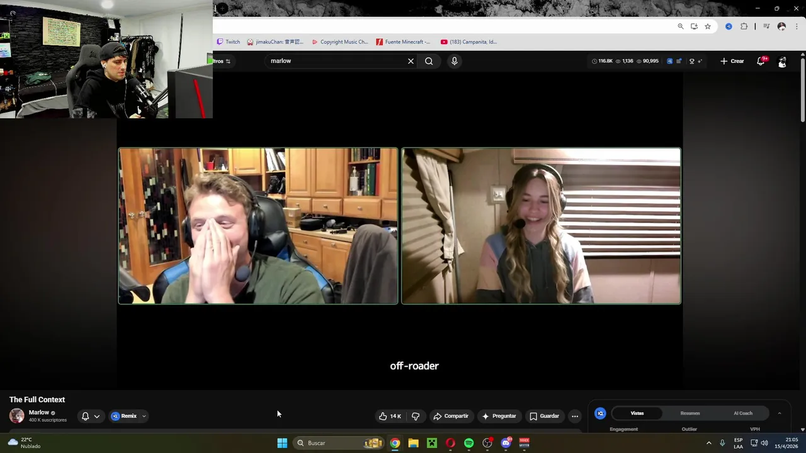This screenshot has width=806, height=453.
Task: Open the Fuente Minecraft bookmark
Action: 404,42
